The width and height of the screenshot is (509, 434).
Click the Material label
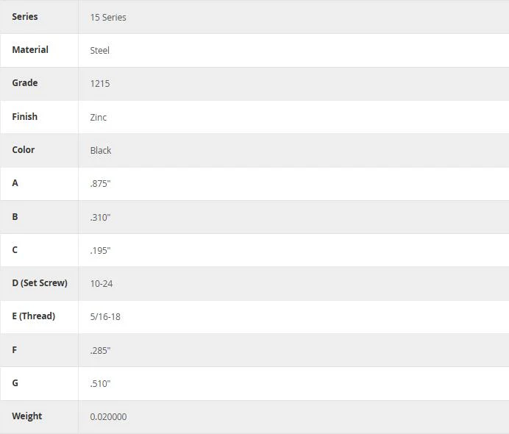30,50
